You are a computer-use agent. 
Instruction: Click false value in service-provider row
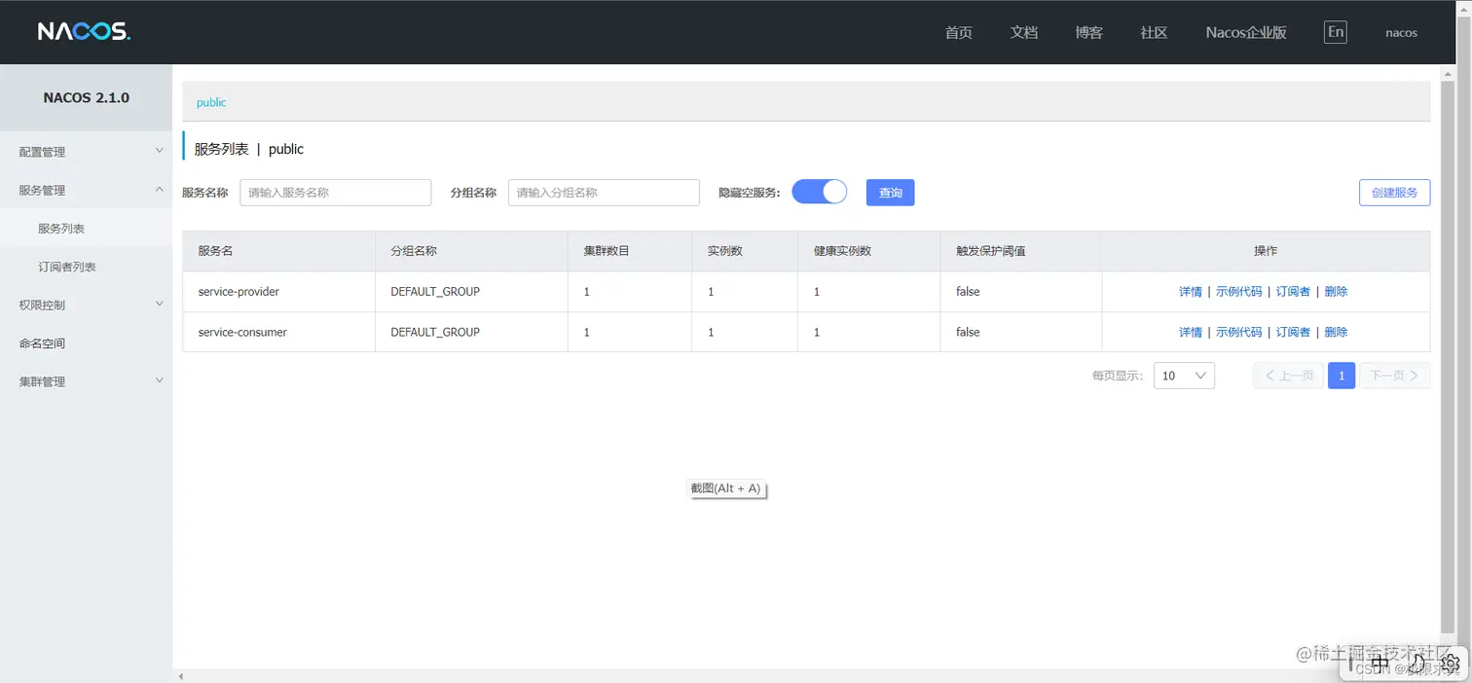(968, 292)
